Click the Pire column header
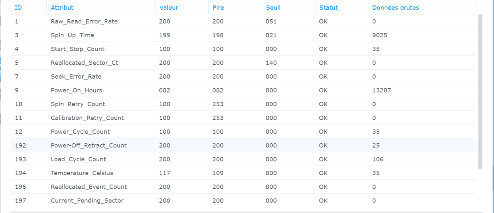494x213 pixels. (x=218, y=8)
